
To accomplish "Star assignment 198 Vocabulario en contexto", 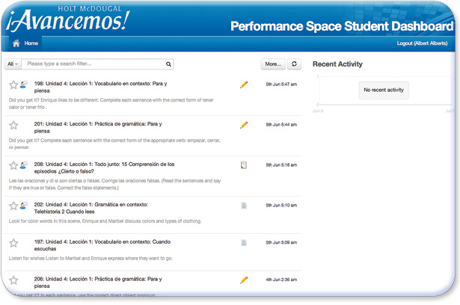I will click(x=13, y=85).
